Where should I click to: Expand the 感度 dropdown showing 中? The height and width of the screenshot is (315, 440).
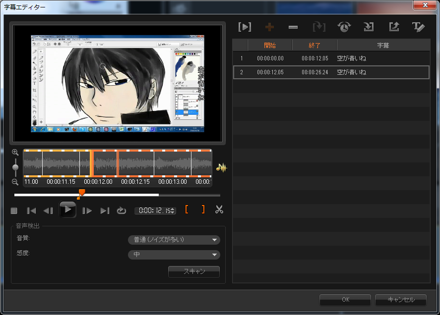click(x=174, y=255)
